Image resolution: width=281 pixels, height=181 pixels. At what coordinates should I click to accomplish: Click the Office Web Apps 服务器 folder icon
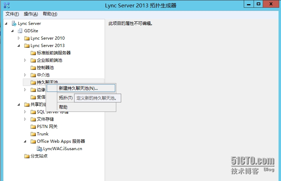33,141
